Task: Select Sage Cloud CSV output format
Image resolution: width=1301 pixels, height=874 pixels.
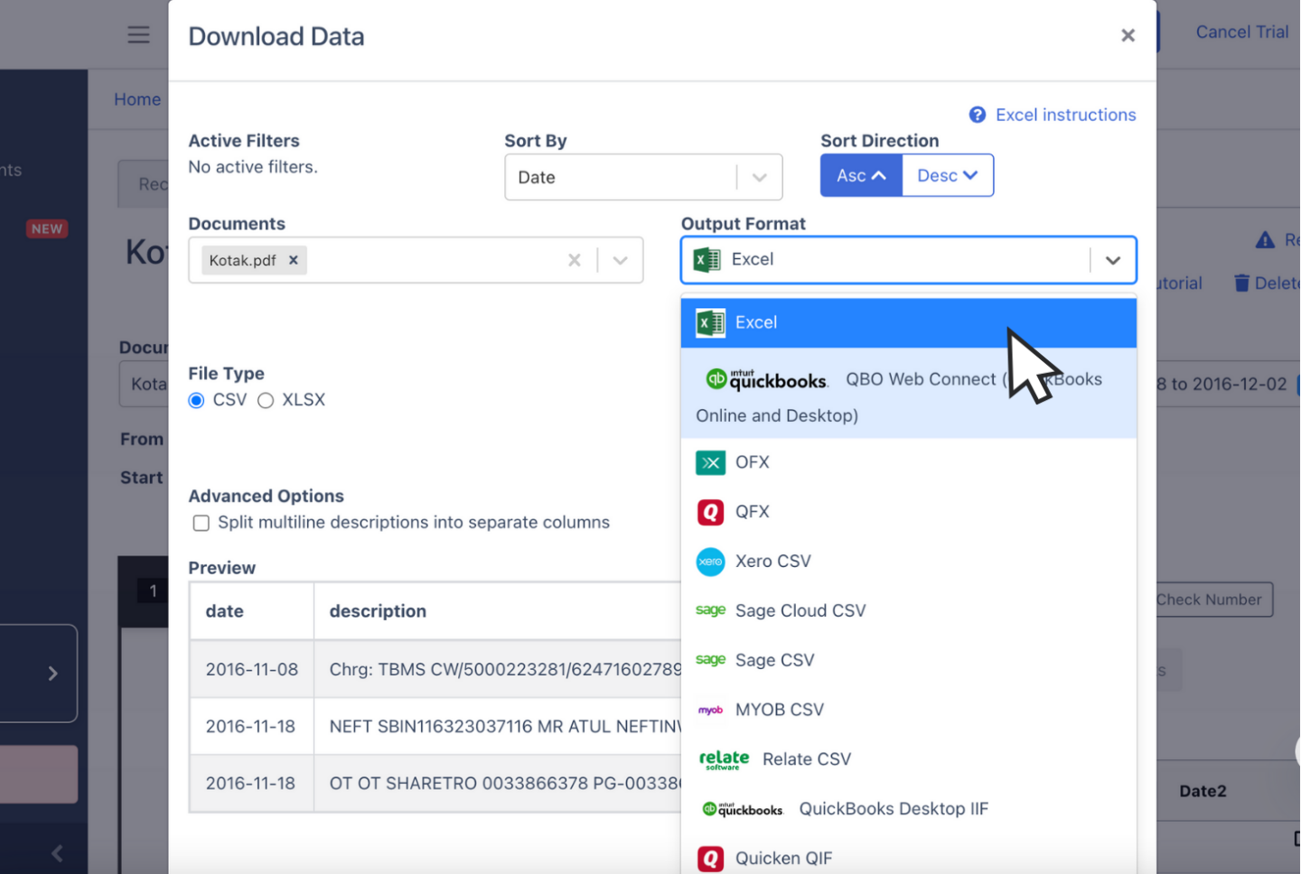Action: tap(909, 611)
